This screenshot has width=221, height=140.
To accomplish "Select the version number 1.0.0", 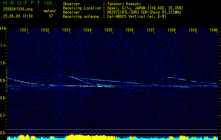I will coord(48,3).
